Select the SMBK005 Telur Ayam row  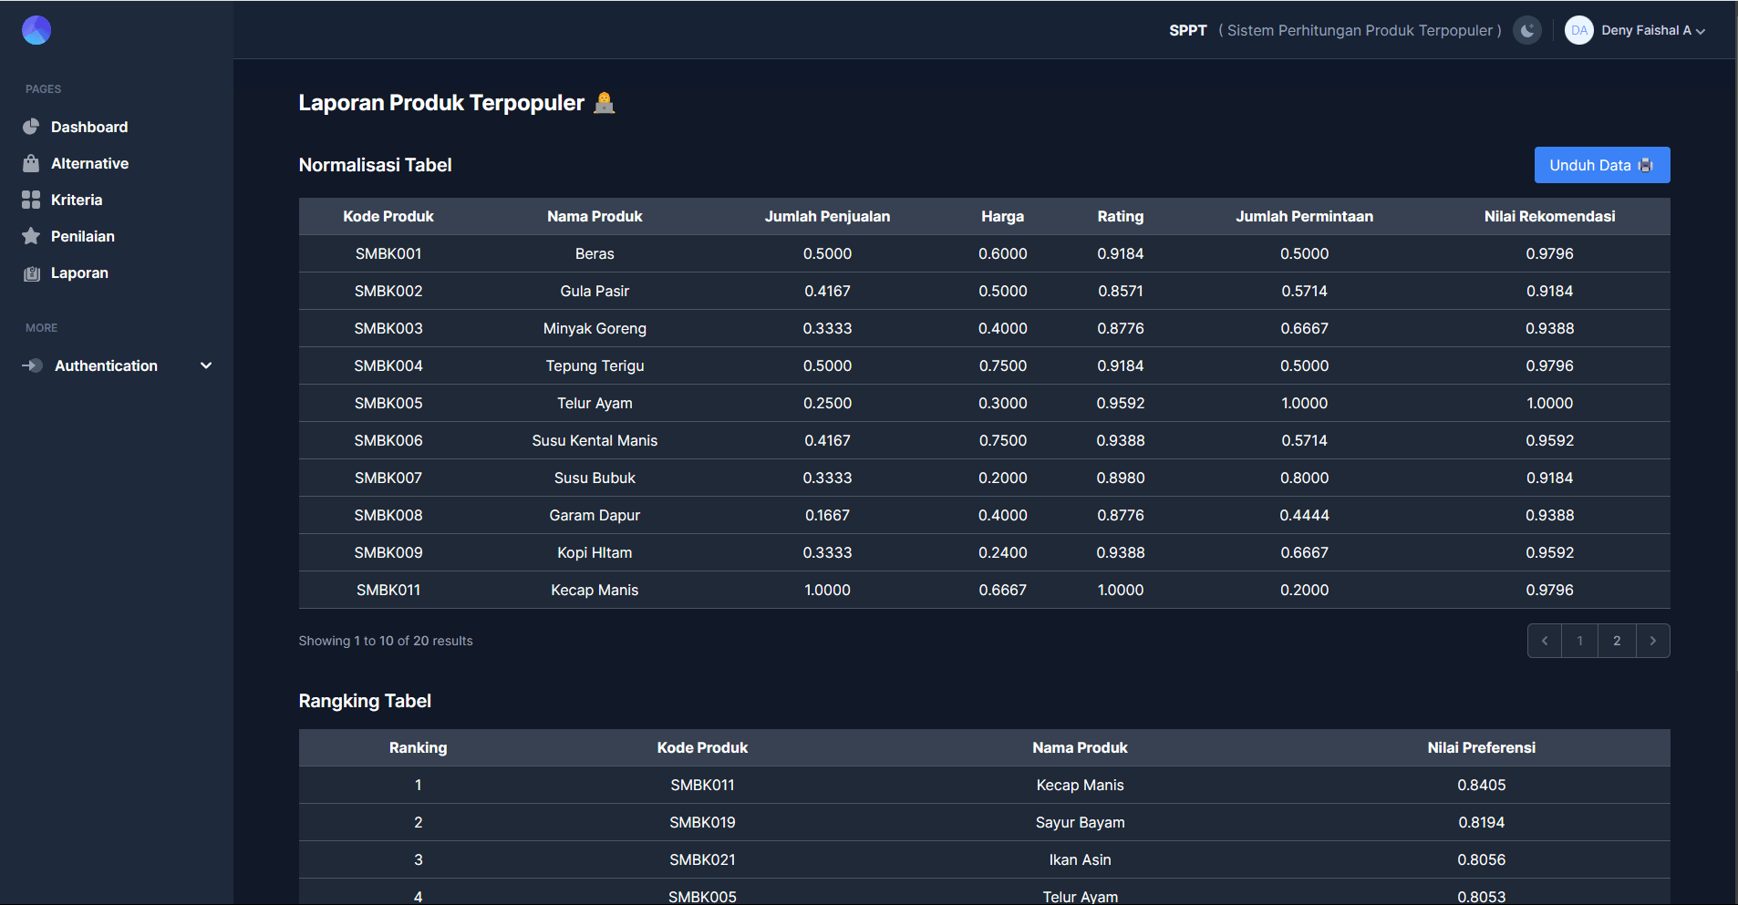pos(984,403)
